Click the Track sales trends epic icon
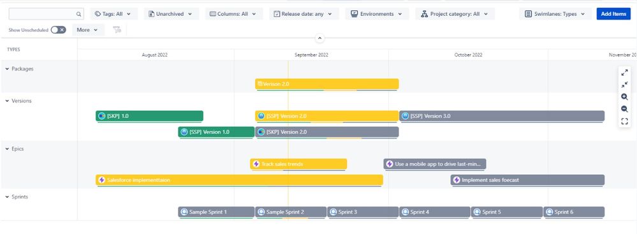The height and width of the screenshot is (234, 637). tap(256, 164)
